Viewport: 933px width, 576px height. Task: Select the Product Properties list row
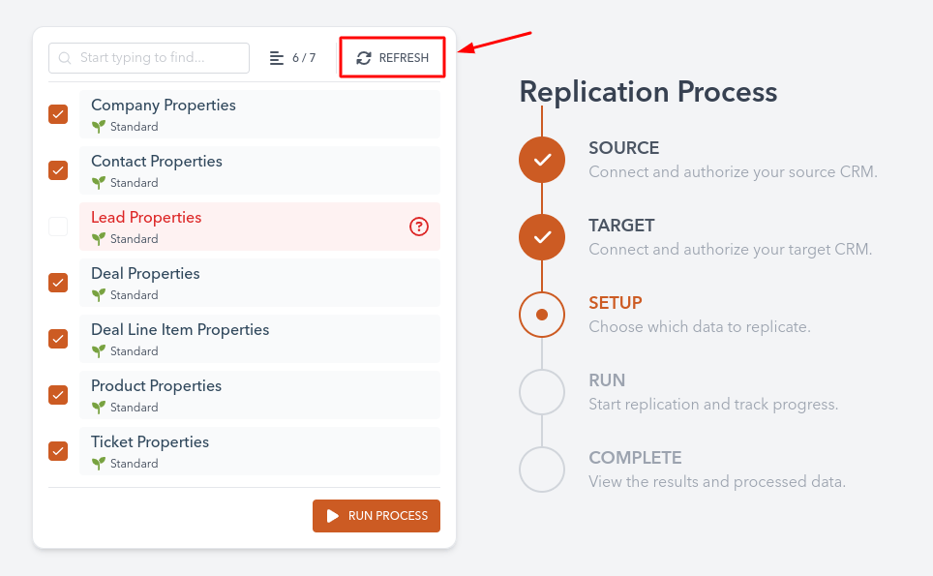pos(259,395)
